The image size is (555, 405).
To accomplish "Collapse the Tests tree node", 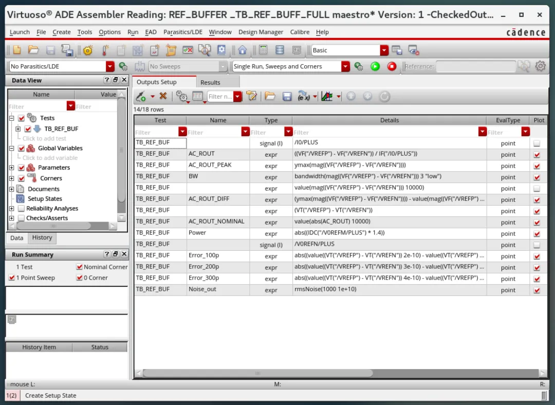I will 12,118.
